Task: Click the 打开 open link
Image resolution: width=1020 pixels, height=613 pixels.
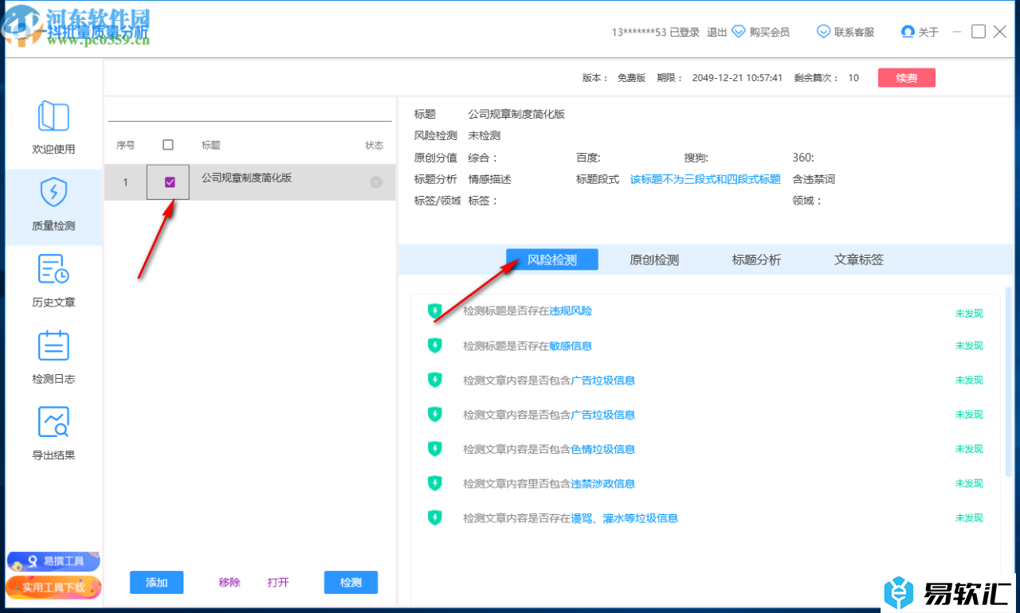Action: pyautogui.click(x=278, y=583)
